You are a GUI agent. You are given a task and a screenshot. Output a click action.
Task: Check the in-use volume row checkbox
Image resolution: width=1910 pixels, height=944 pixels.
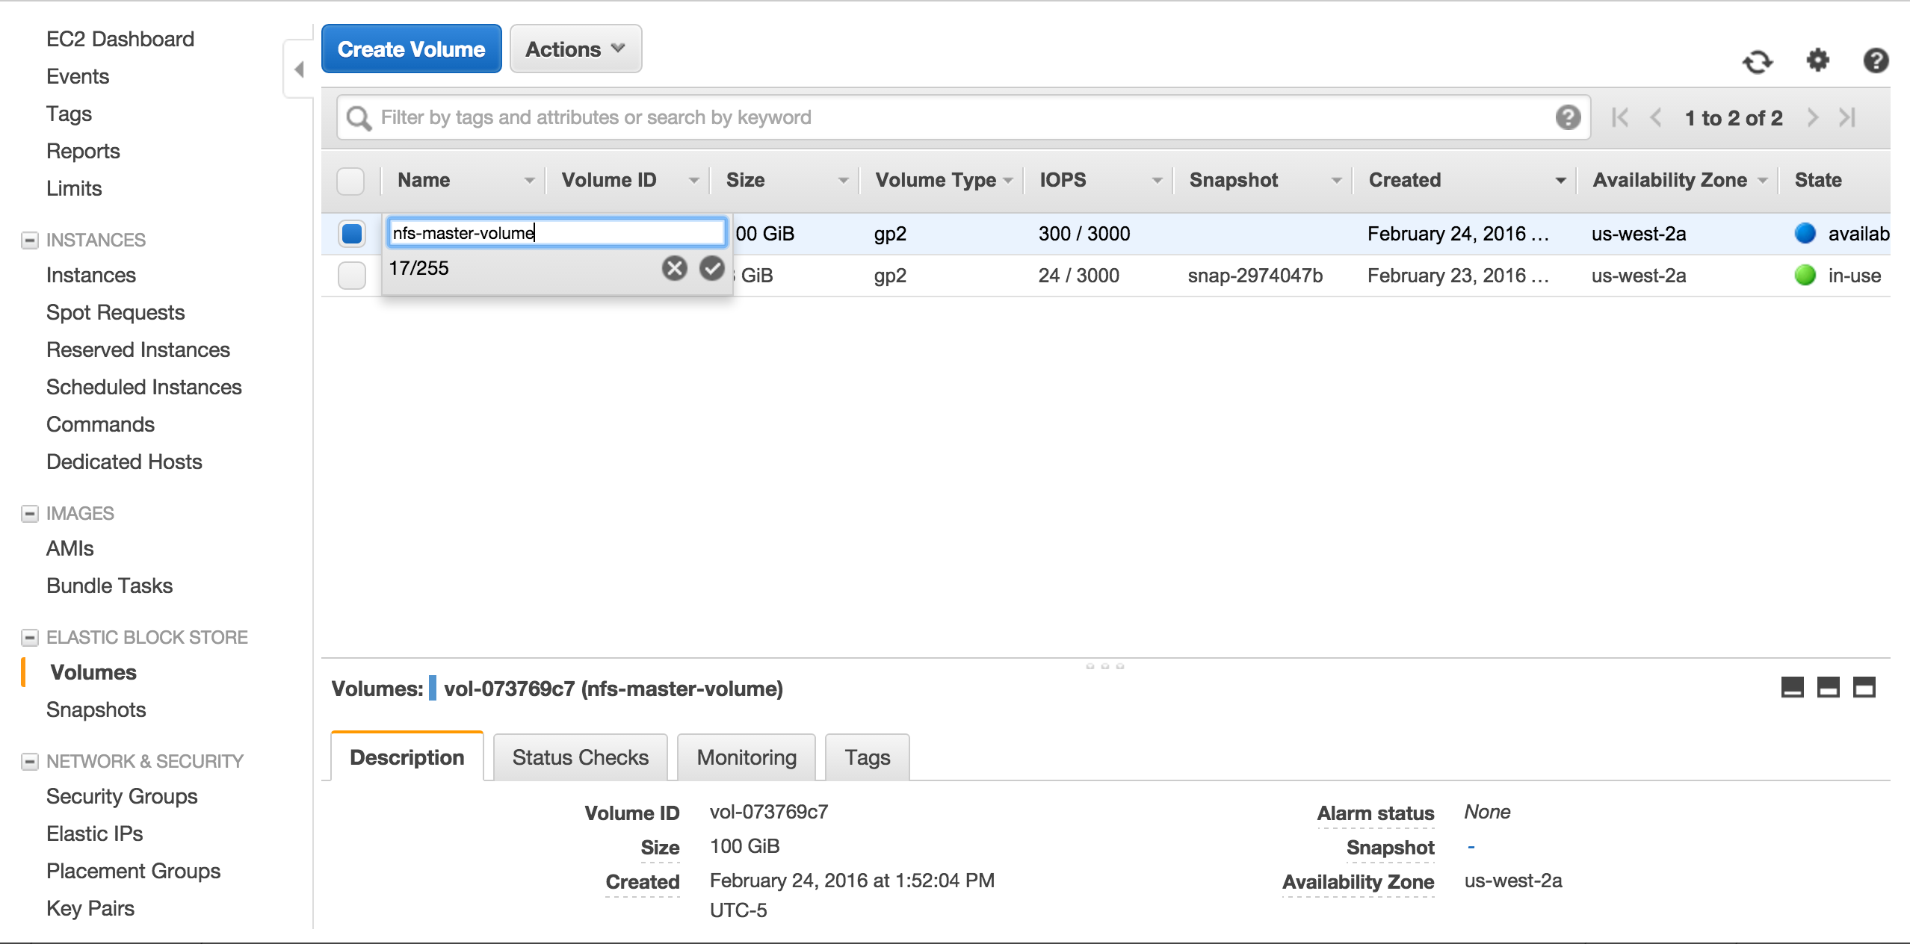pos(352,276)
